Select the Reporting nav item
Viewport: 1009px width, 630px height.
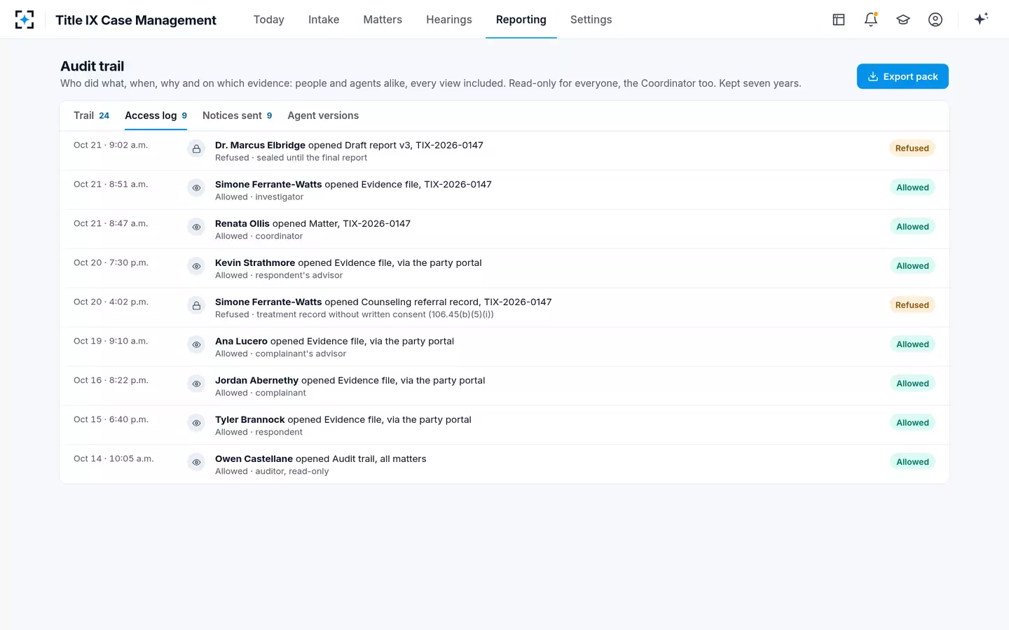521,20
